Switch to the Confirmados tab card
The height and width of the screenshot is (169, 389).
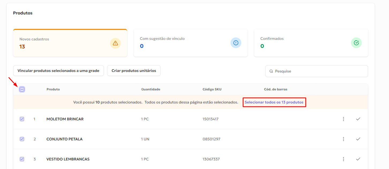tap(303, 43)
